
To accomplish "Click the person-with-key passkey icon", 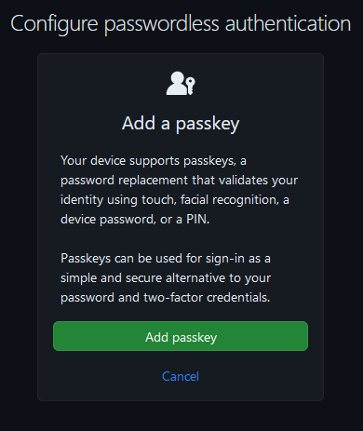I will click(x=181, y=83).
